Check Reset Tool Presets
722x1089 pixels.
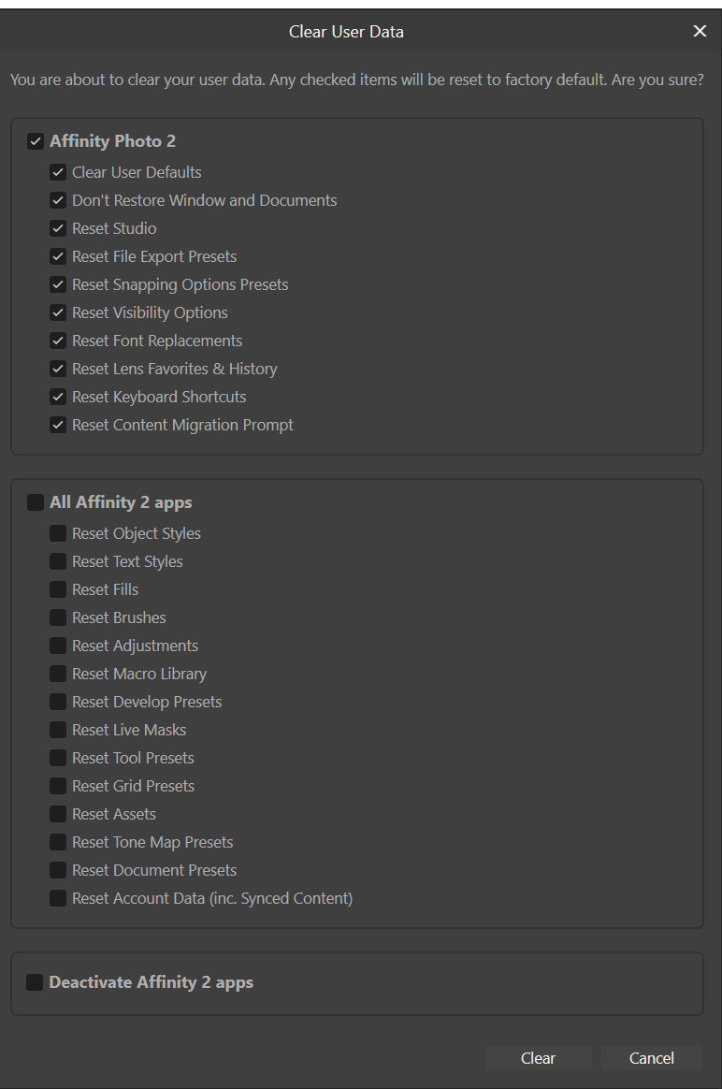[x=58, y=759]
